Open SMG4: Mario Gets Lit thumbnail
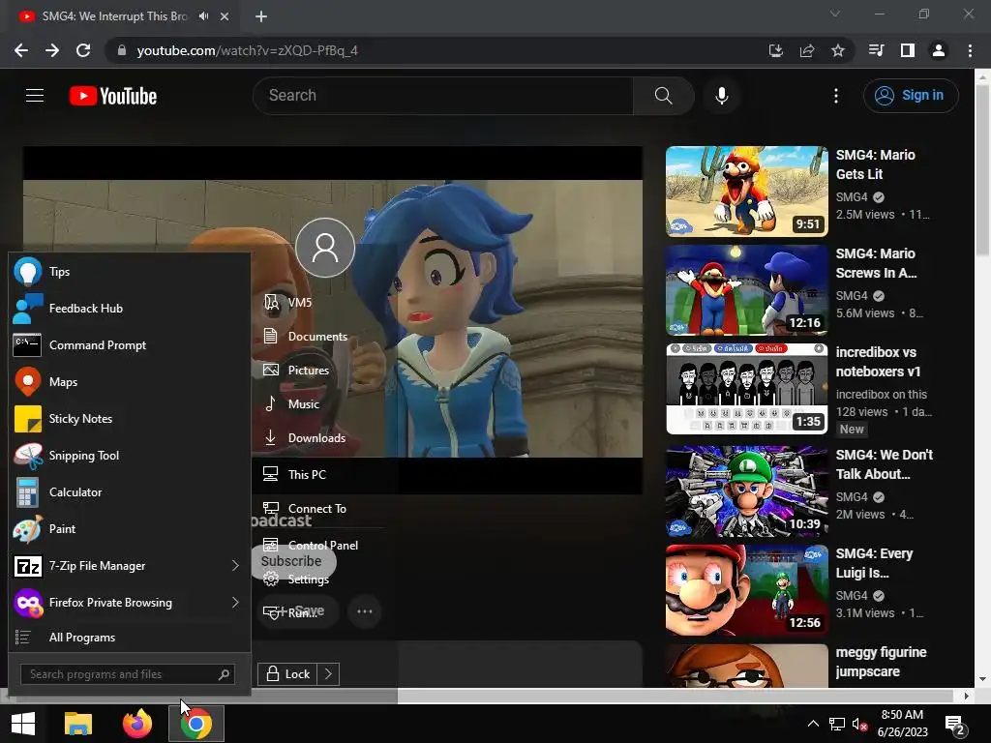This screenshot has width=991, height=743. (746, 192)
